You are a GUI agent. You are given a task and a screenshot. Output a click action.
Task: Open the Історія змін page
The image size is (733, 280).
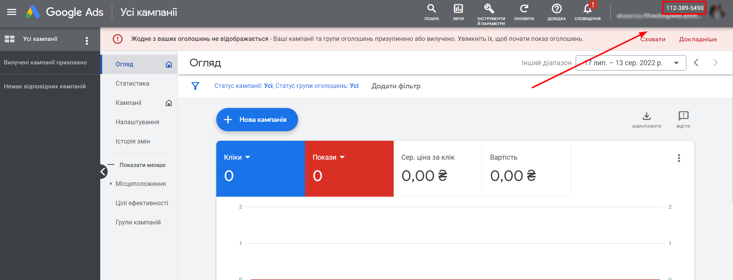pyautogui.click(x=133, y=142)
